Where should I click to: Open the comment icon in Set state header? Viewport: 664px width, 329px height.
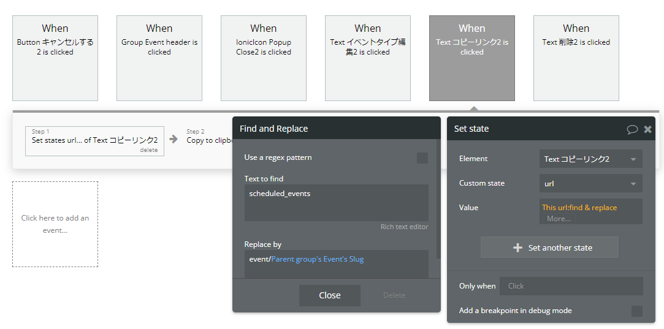pyautogui.click(x=632, y=129)
